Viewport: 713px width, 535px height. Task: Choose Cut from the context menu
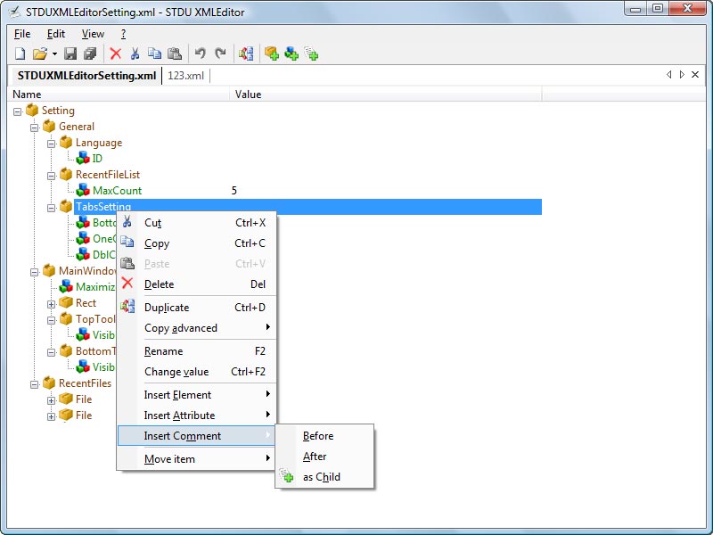click(197, 223)
